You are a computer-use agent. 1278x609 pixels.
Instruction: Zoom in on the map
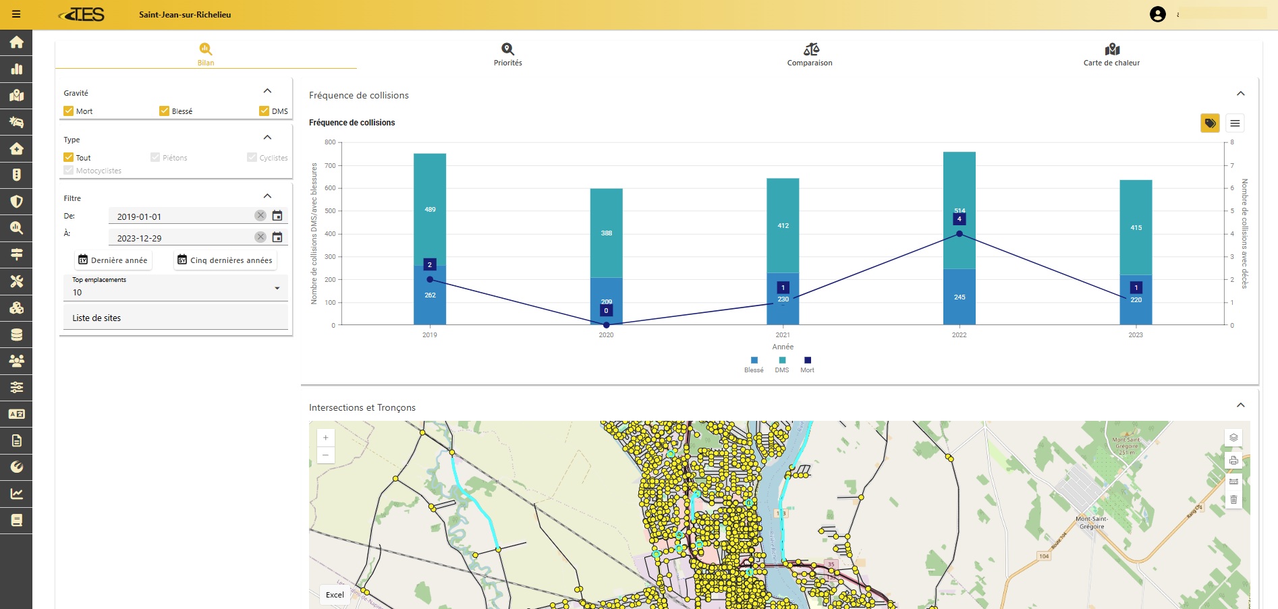[325, 438]
